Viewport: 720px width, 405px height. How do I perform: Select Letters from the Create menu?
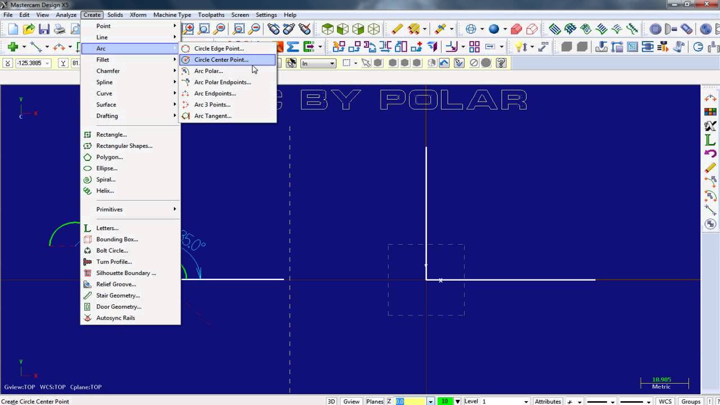[x=130, y=228]
